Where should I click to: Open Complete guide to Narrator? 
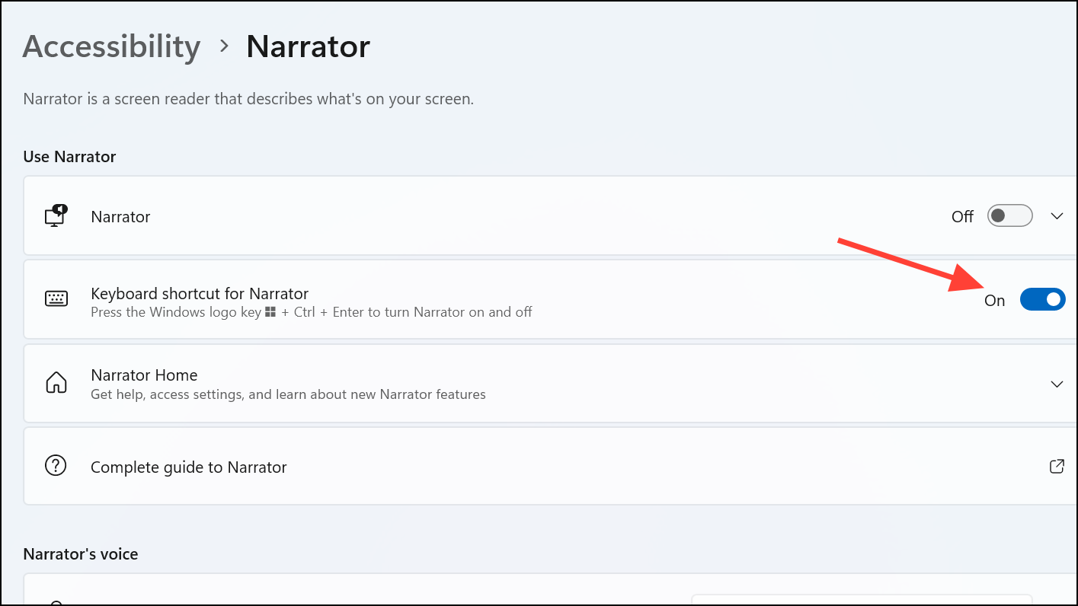tap(188, 467)
